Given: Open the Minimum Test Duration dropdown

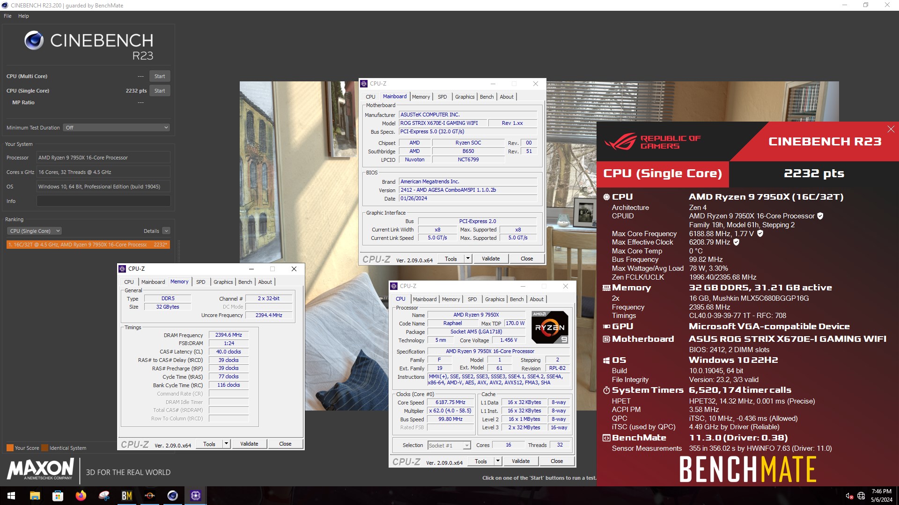Looking at the screenshot, I should (116, 128).
